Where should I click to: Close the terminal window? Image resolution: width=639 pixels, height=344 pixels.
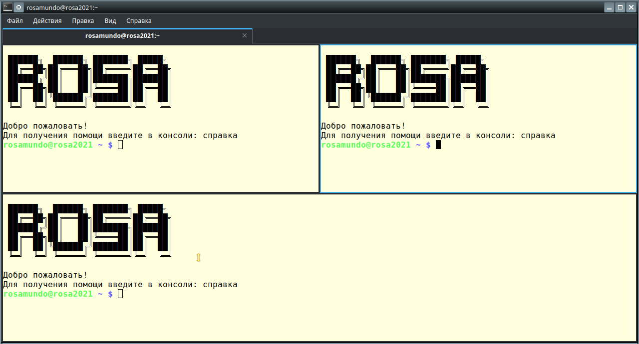[x=632, y=7]
